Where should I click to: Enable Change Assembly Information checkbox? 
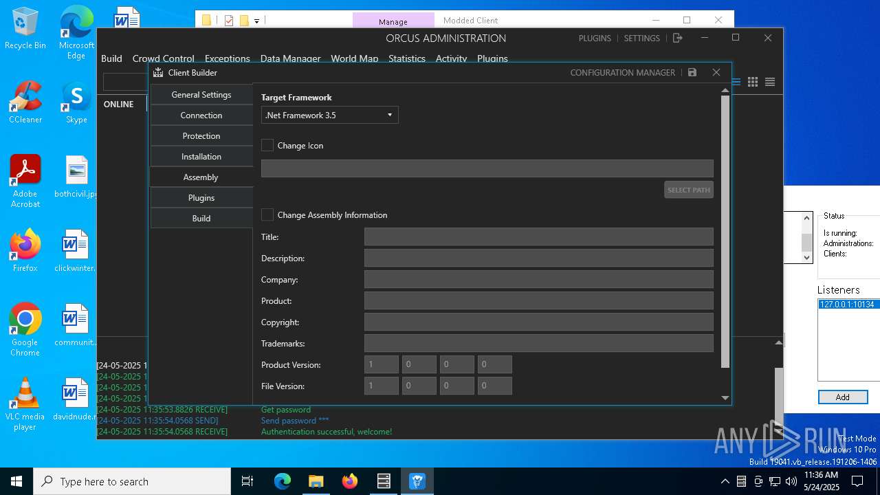coord(267,214)
